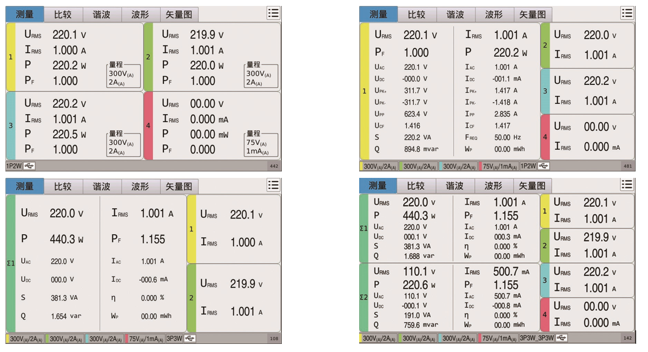This screenshot has height=352, width=648.
Task: Click the Σ2 Q value 759.6 mvar on screen 142
Action: [x=421, y=325]
